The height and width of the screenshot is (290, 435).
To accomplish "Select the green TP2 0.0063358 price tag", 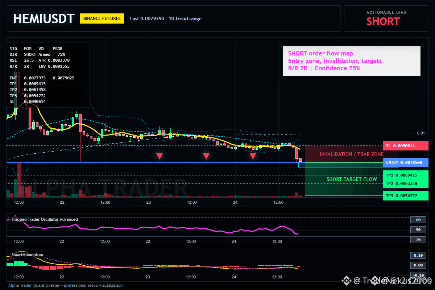I will pos(405,183).
